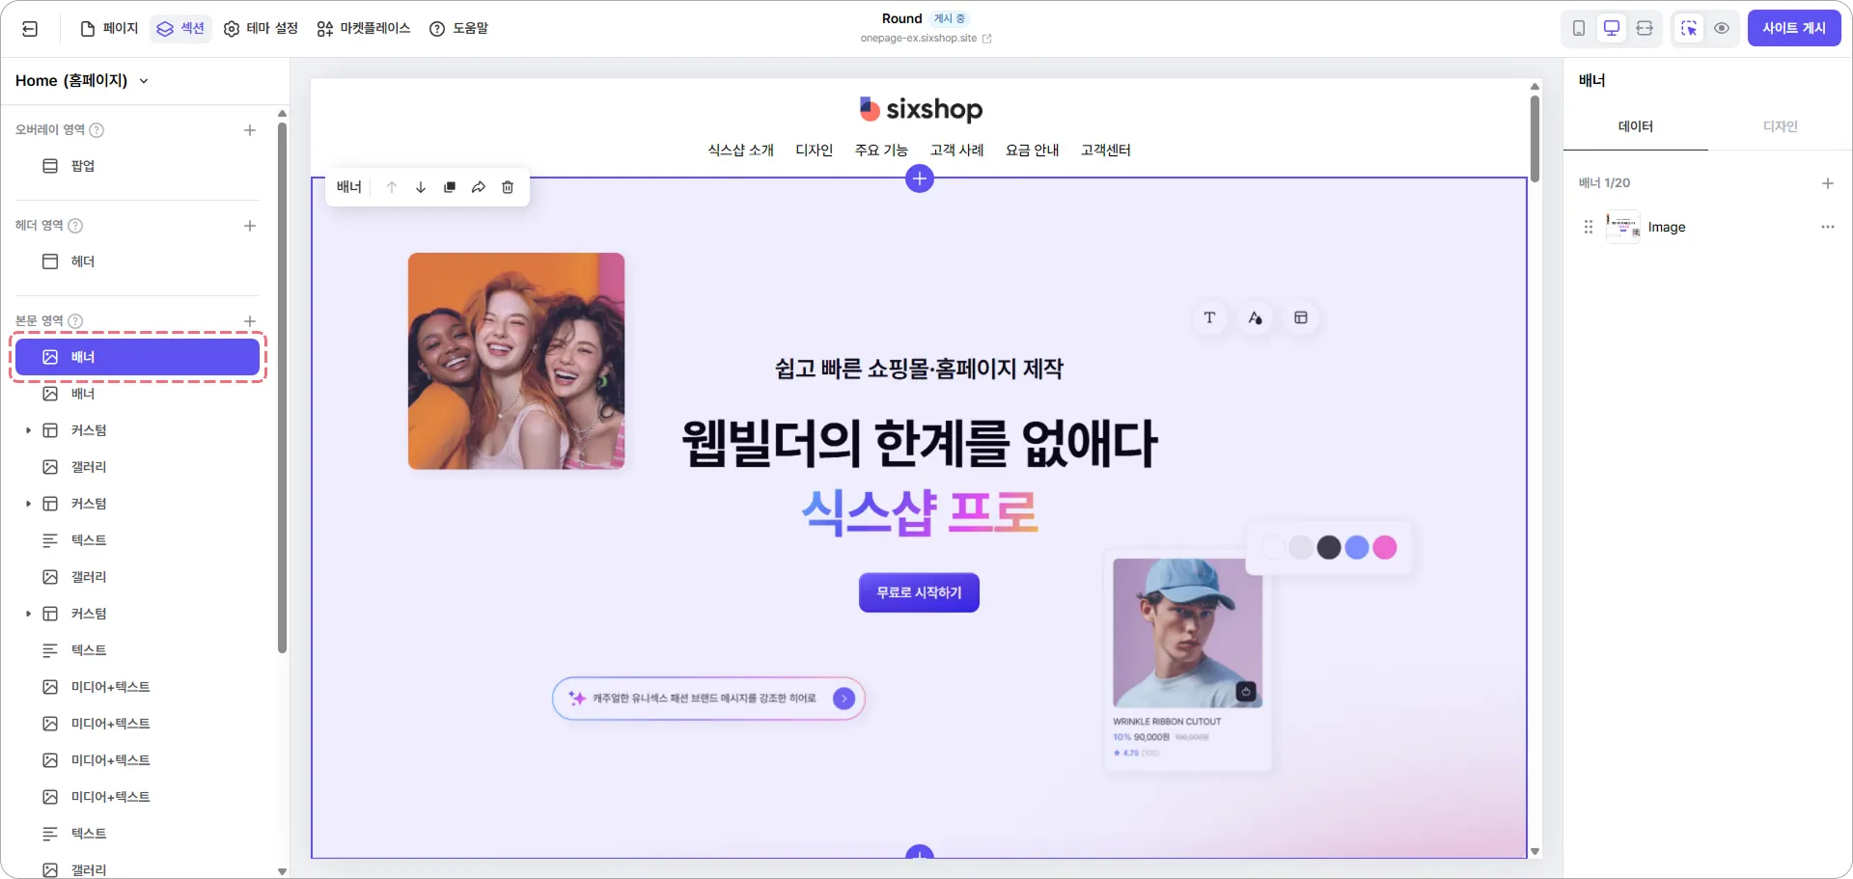Open the onepage-ex.sixshop.site link
1853x879 pixels.
[x=926, y=39]
